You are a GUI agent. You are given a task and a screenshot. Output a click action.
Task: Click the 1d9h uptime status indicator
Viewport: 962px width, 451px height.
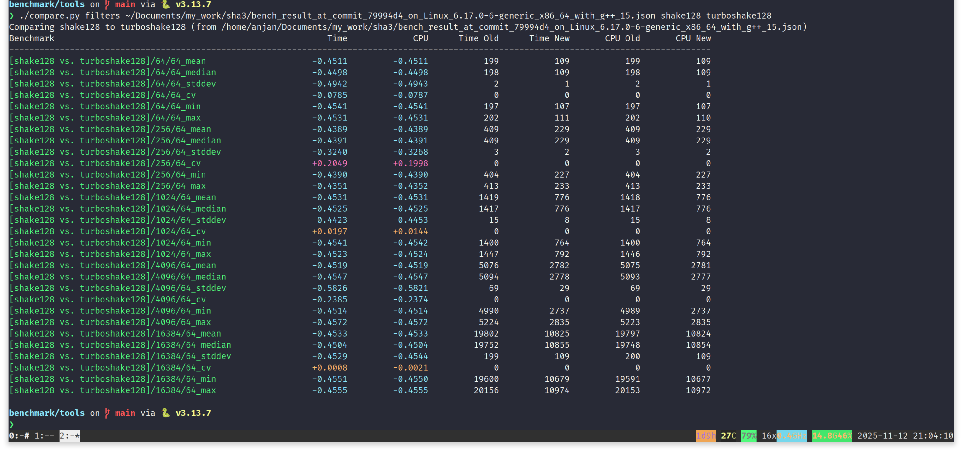pos(705,436)
